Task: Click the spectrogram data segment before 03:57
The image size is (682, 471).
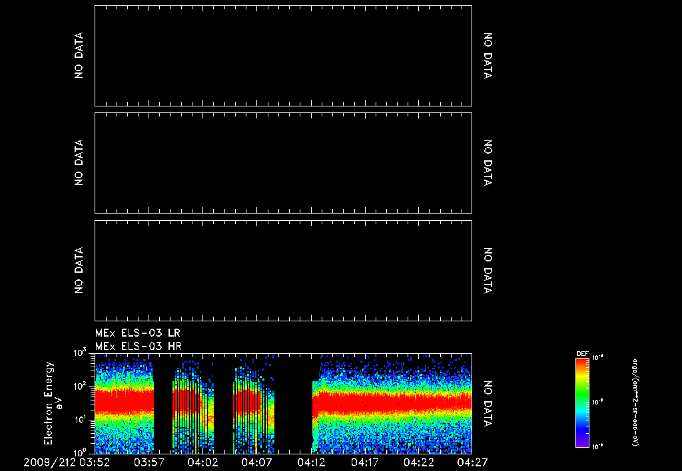Action: click(x=125, y=404)
